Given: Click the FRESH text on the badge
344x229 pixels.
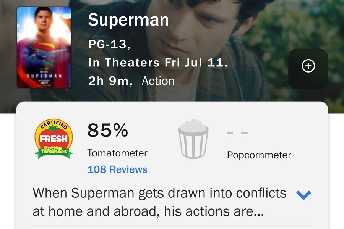Looking at the screenshot, I should (x=54, y=139).
